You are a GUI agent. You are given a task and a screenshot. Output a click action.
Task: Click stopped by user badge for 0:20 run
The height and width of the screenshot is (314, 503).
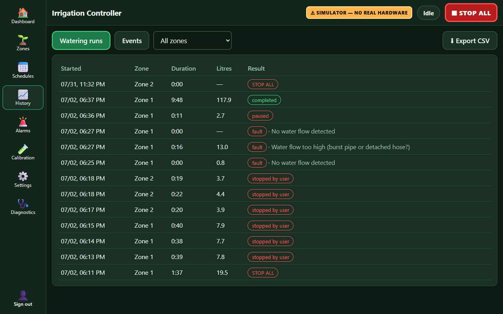click(270, 210)
